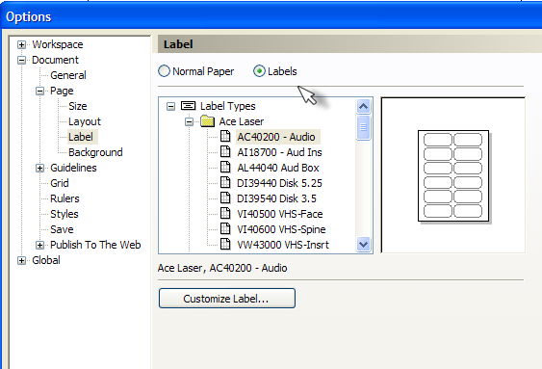This screenshot has width=542, height=369.
Task: Click the label list scroll down arrow
Action: point(363,245)
